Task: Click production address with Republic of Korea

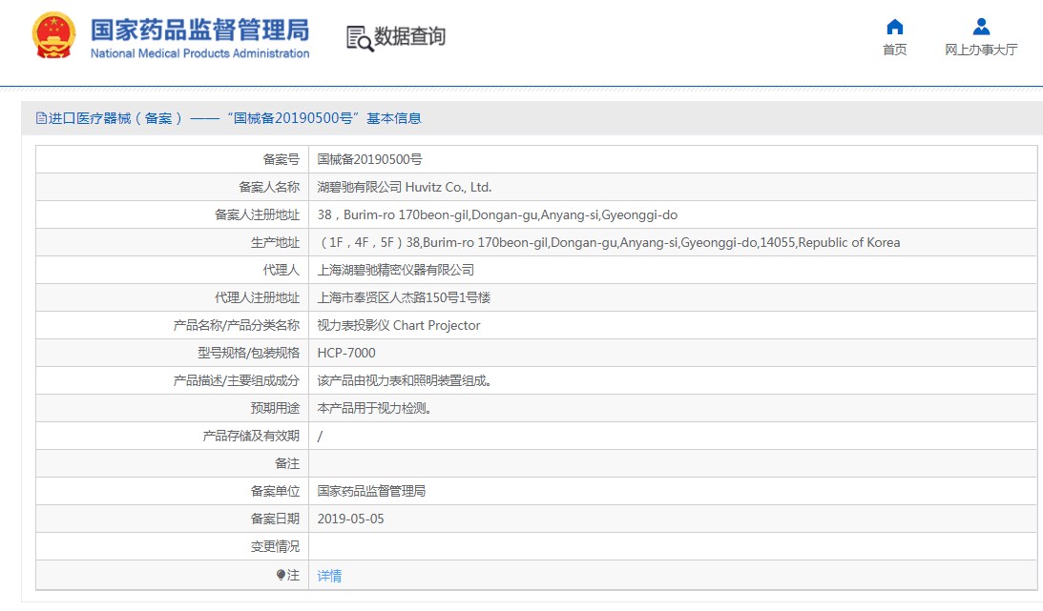Action: pyautogui.click(x=609, y=242)
